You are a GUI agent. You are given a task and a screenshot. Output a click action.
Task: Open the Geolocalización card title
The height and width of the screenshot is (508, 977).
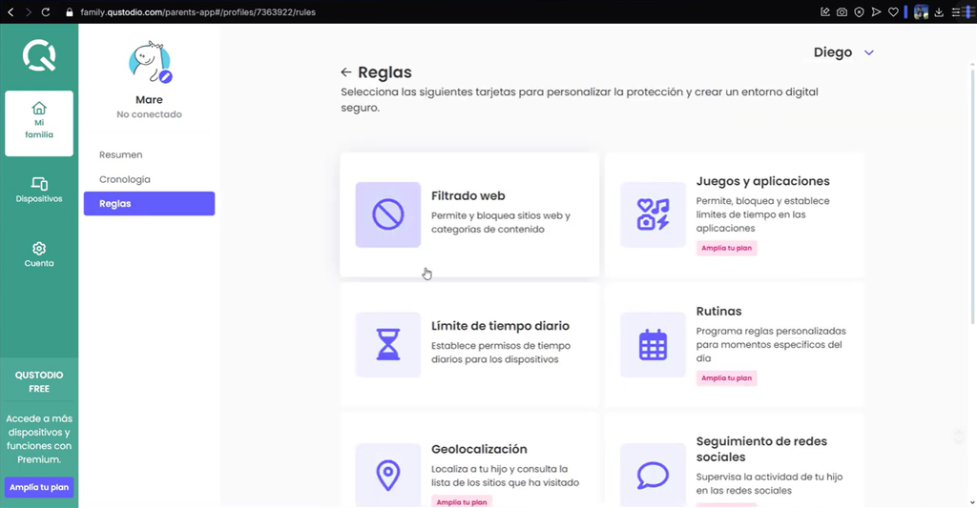click(x=479, y=449)
